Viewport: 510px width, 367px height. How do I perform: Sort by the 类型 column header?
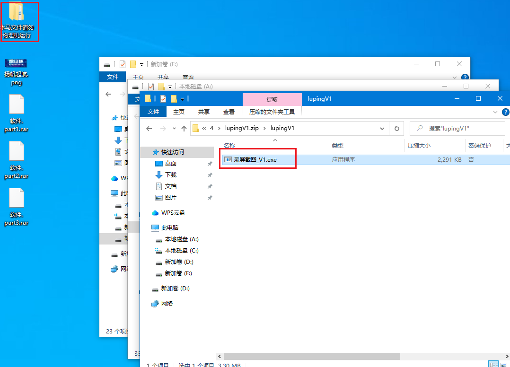click(x=338, y=146)
